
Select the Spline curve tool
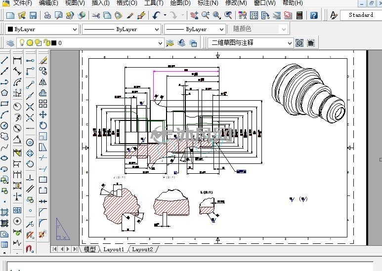pyautogui.click(x=4, y=148)
